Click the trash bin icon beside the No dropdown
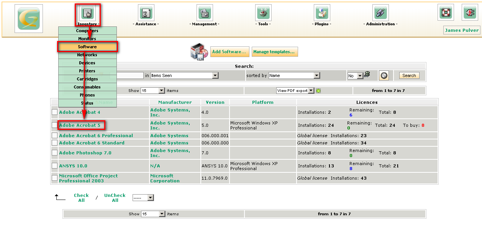The image size is (482, 226). coord(367,74)
